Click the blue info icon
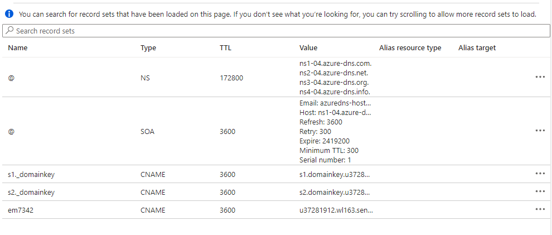 point(8,14)
